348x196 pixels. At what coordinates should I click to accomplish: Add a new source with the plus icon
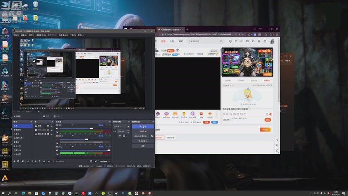(x=36, y=161)
